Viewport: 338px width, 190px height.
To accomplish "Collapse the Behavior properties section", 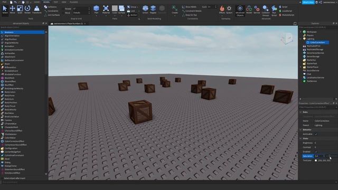I will click(x=301, y=130).
